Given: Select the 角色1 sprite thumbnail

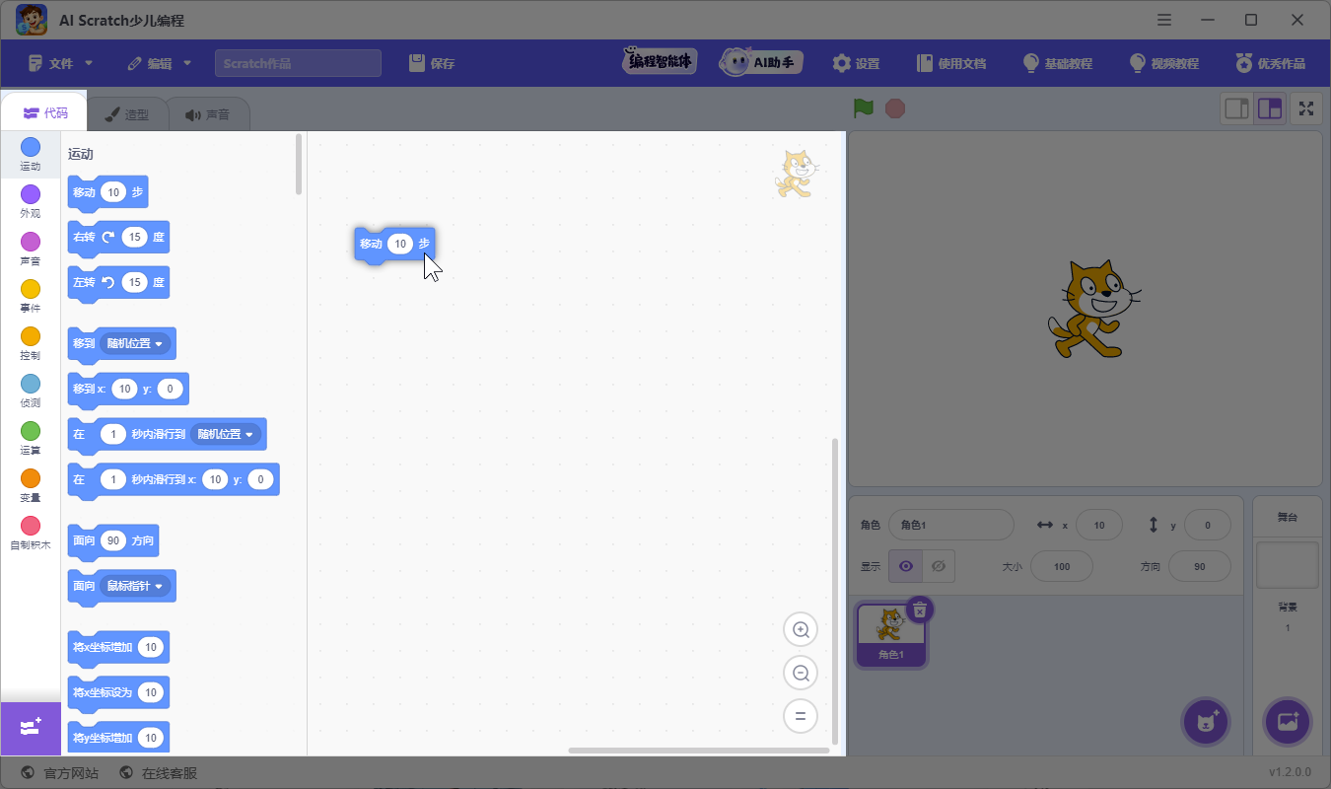Looking at the screenshot, I should 891,634.
